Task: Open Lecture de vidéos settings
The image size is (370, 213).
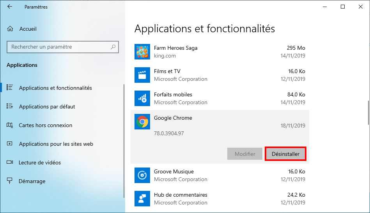Action: click(40, 162)
